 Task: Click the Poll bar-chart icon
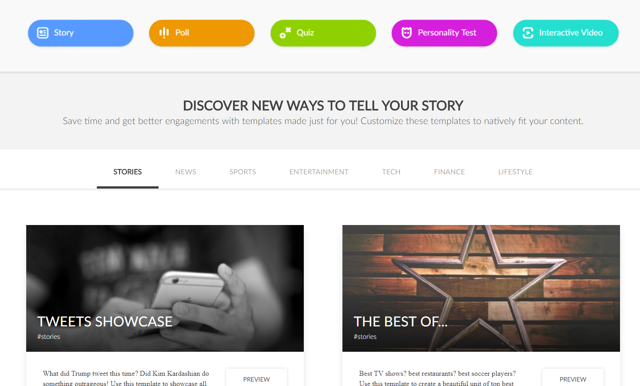[164, 32]
